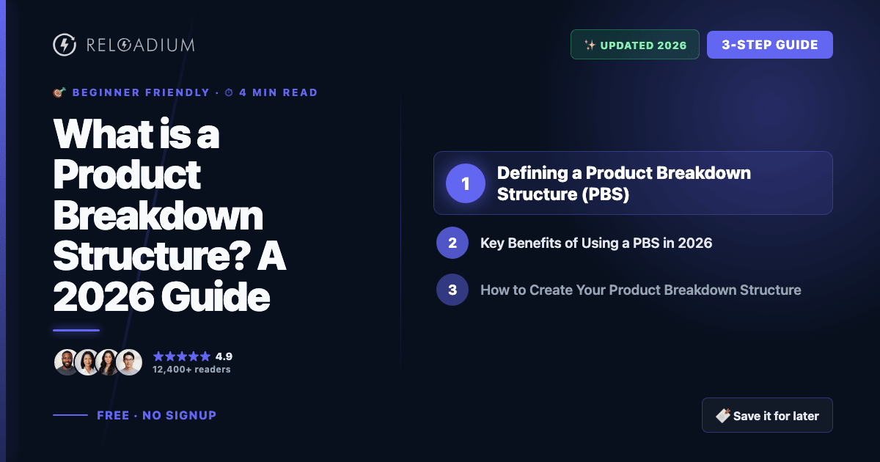Viewport: 880px width, 462px height.
Task: Click the number 2 step circle
Action: click(452, 243)
